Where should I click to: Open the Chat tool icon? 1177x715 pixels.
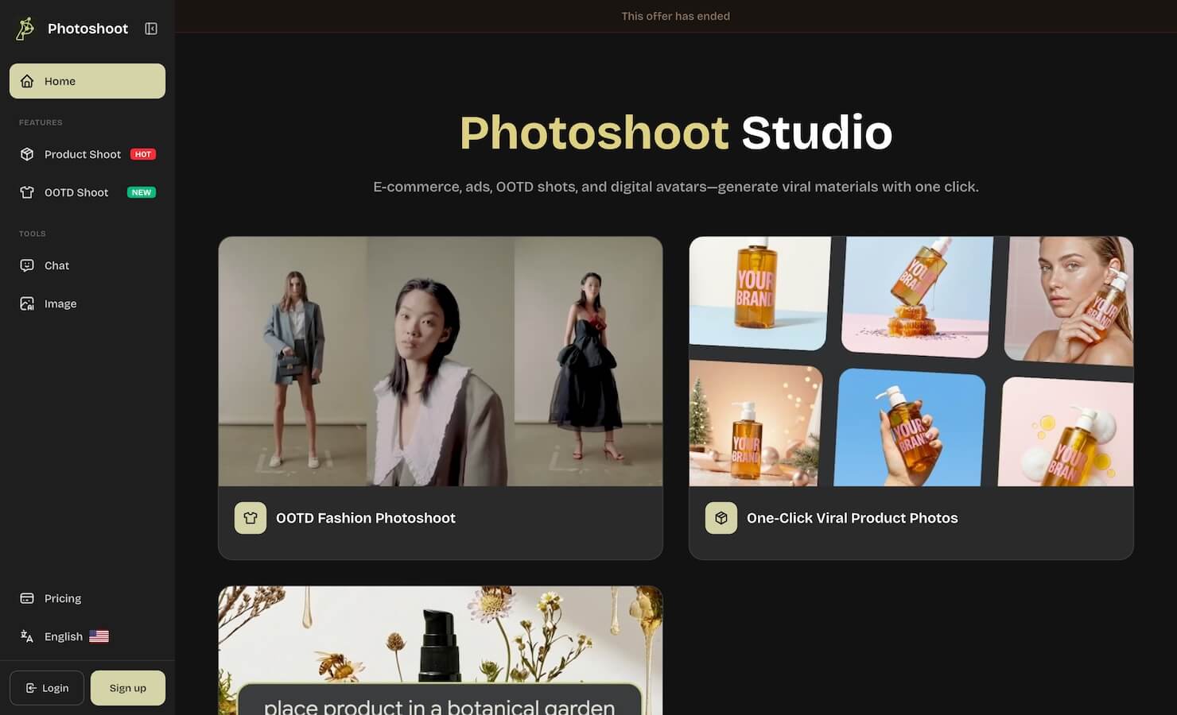click(27, 265)
